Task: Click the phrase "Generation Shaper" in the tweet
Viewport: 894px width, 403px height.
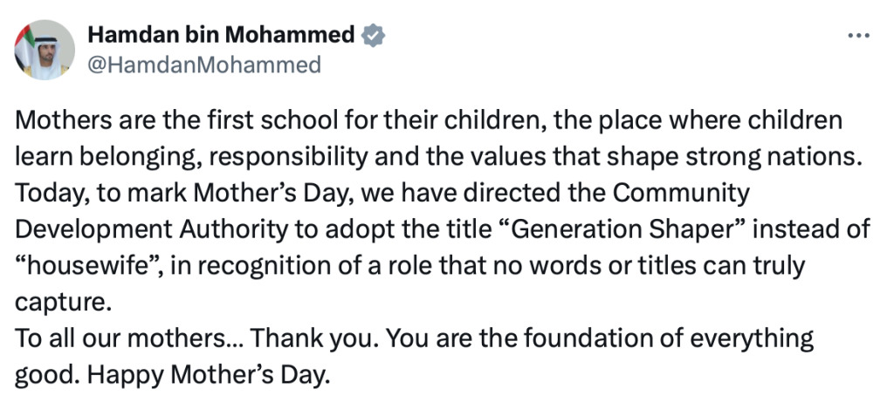Action: coord(616,229)
